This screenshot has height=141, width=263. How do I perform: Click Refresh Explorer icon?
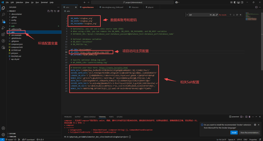pyautogui.click(x=55, y=11)
